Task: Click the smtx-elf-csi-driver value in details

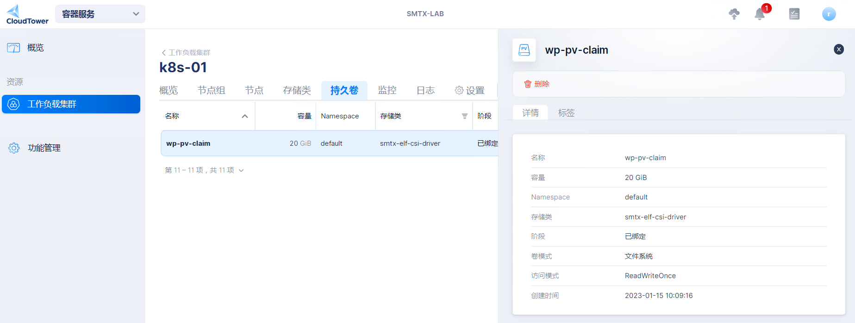Action: coord(655,217)
